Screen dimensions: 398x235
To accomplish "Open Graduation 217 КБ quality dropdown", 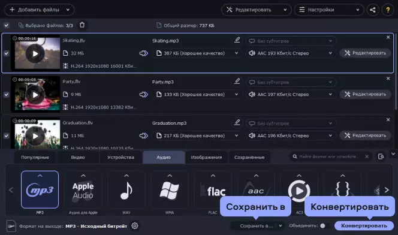I will 197,135.
